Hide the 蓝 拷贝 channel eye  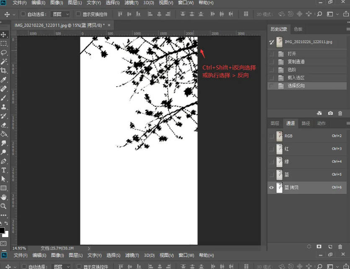click(x=272, y=188)
